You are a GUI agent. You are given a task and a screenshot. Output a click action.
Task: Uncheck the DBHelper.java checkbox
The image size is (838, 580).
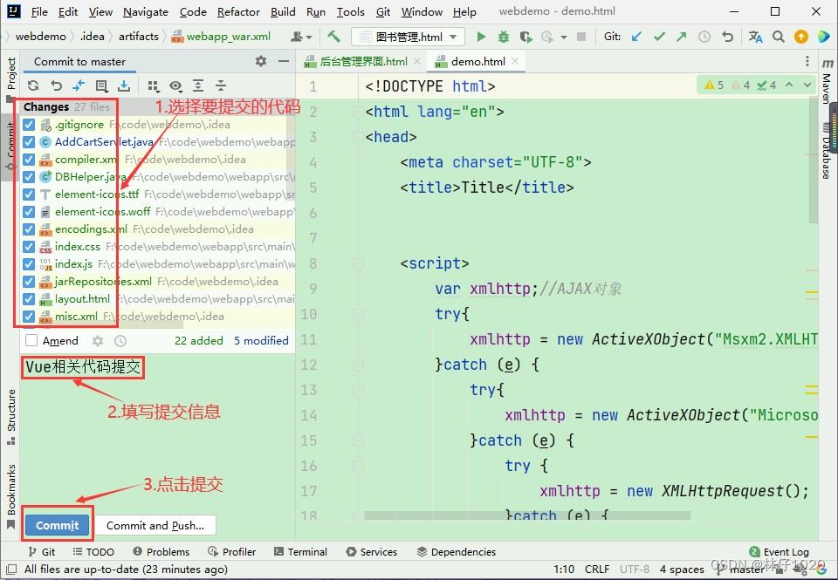point(30,177)
